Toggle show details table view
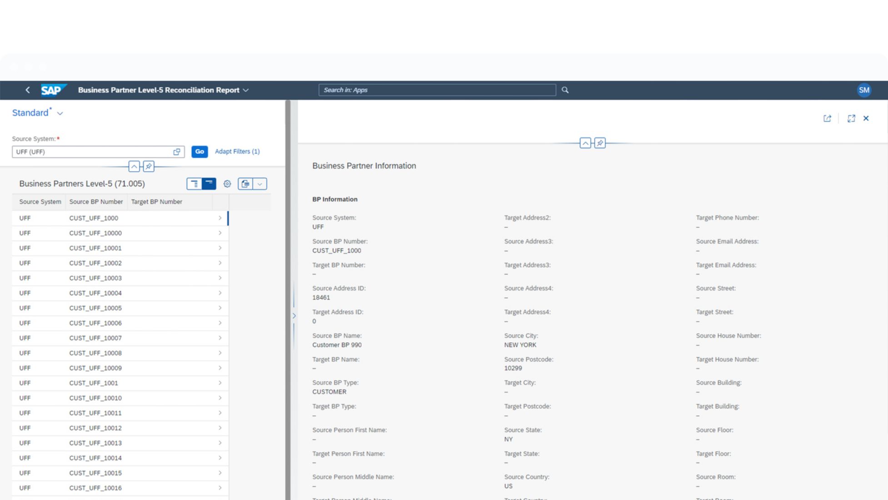 point(195,184)
